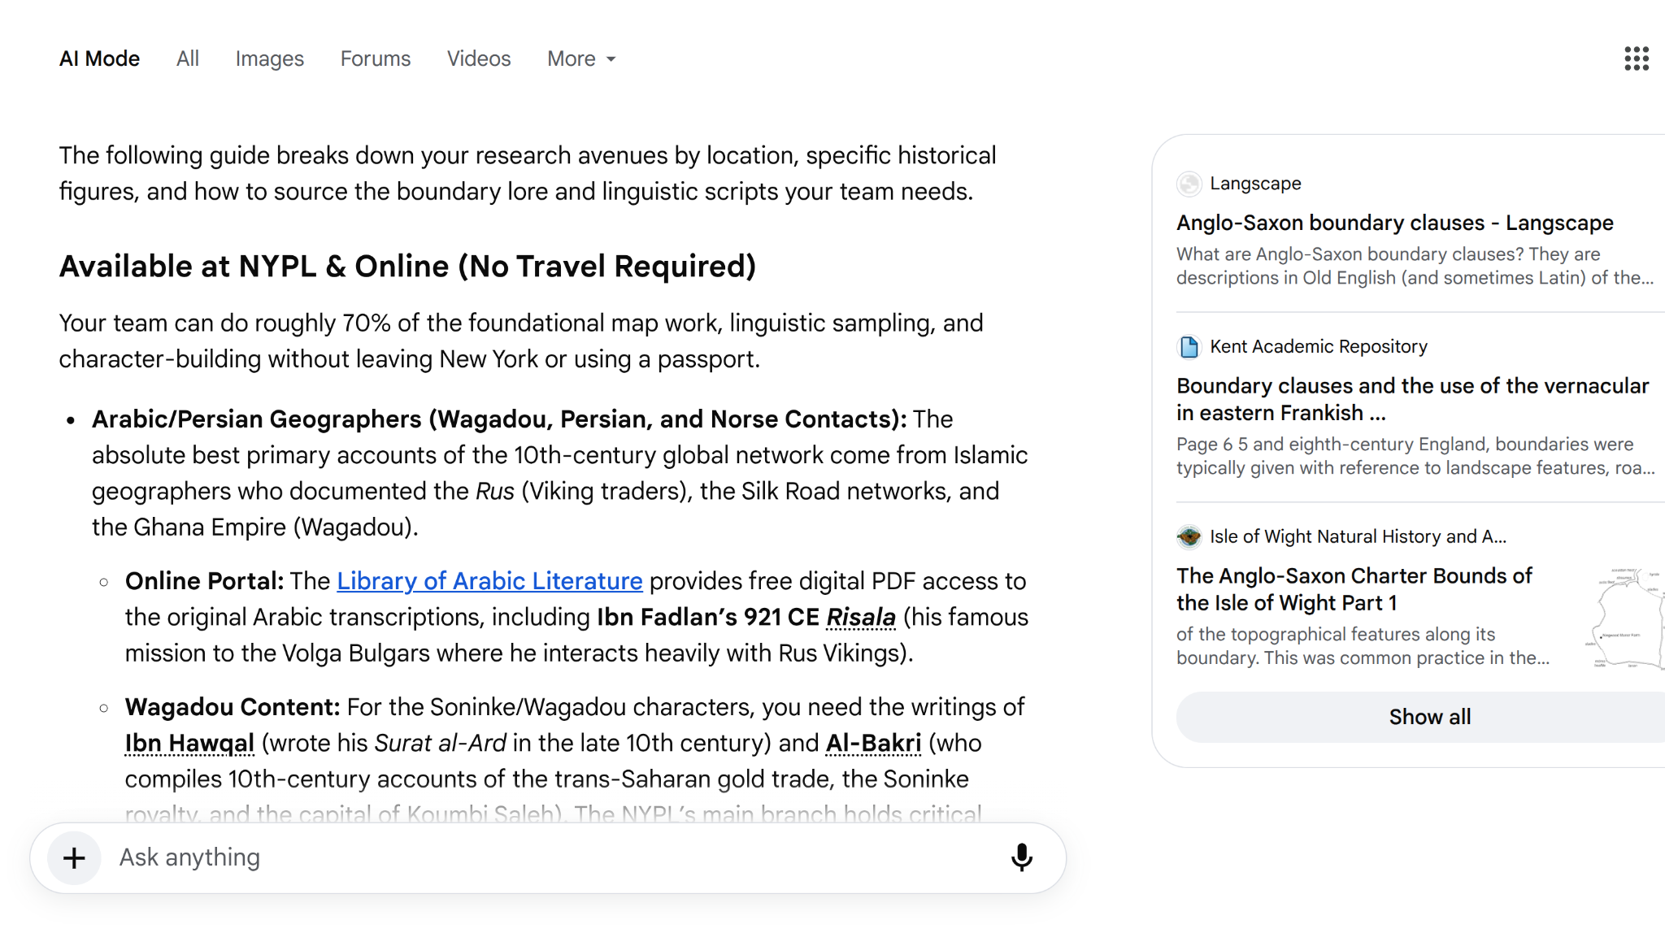The image size is (1665, 933).
Task: Click the Langscape source favicon
Action: coord(1189,184)
